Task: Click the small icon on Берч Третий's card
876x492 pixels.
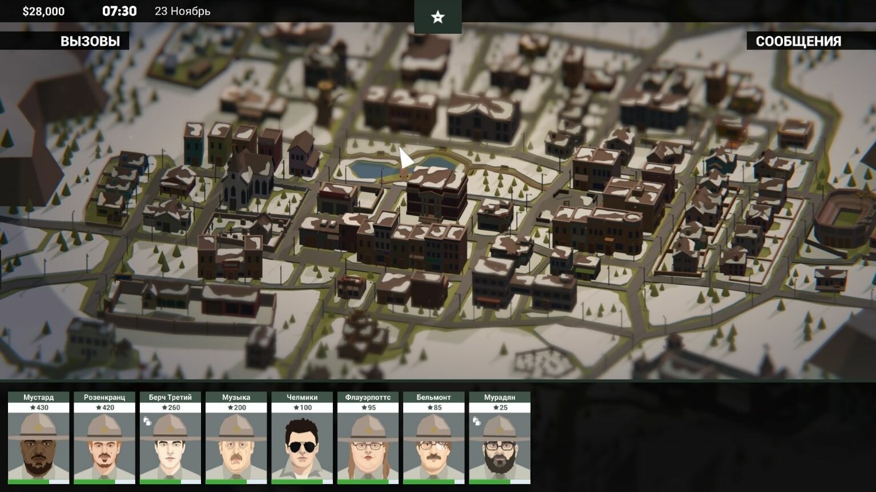Action: click(147, 421)
